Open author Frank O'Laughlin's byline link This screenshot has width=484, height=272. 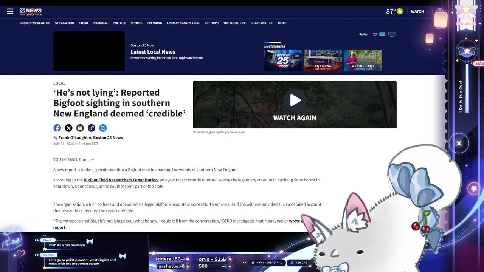[x=91, y=138]
